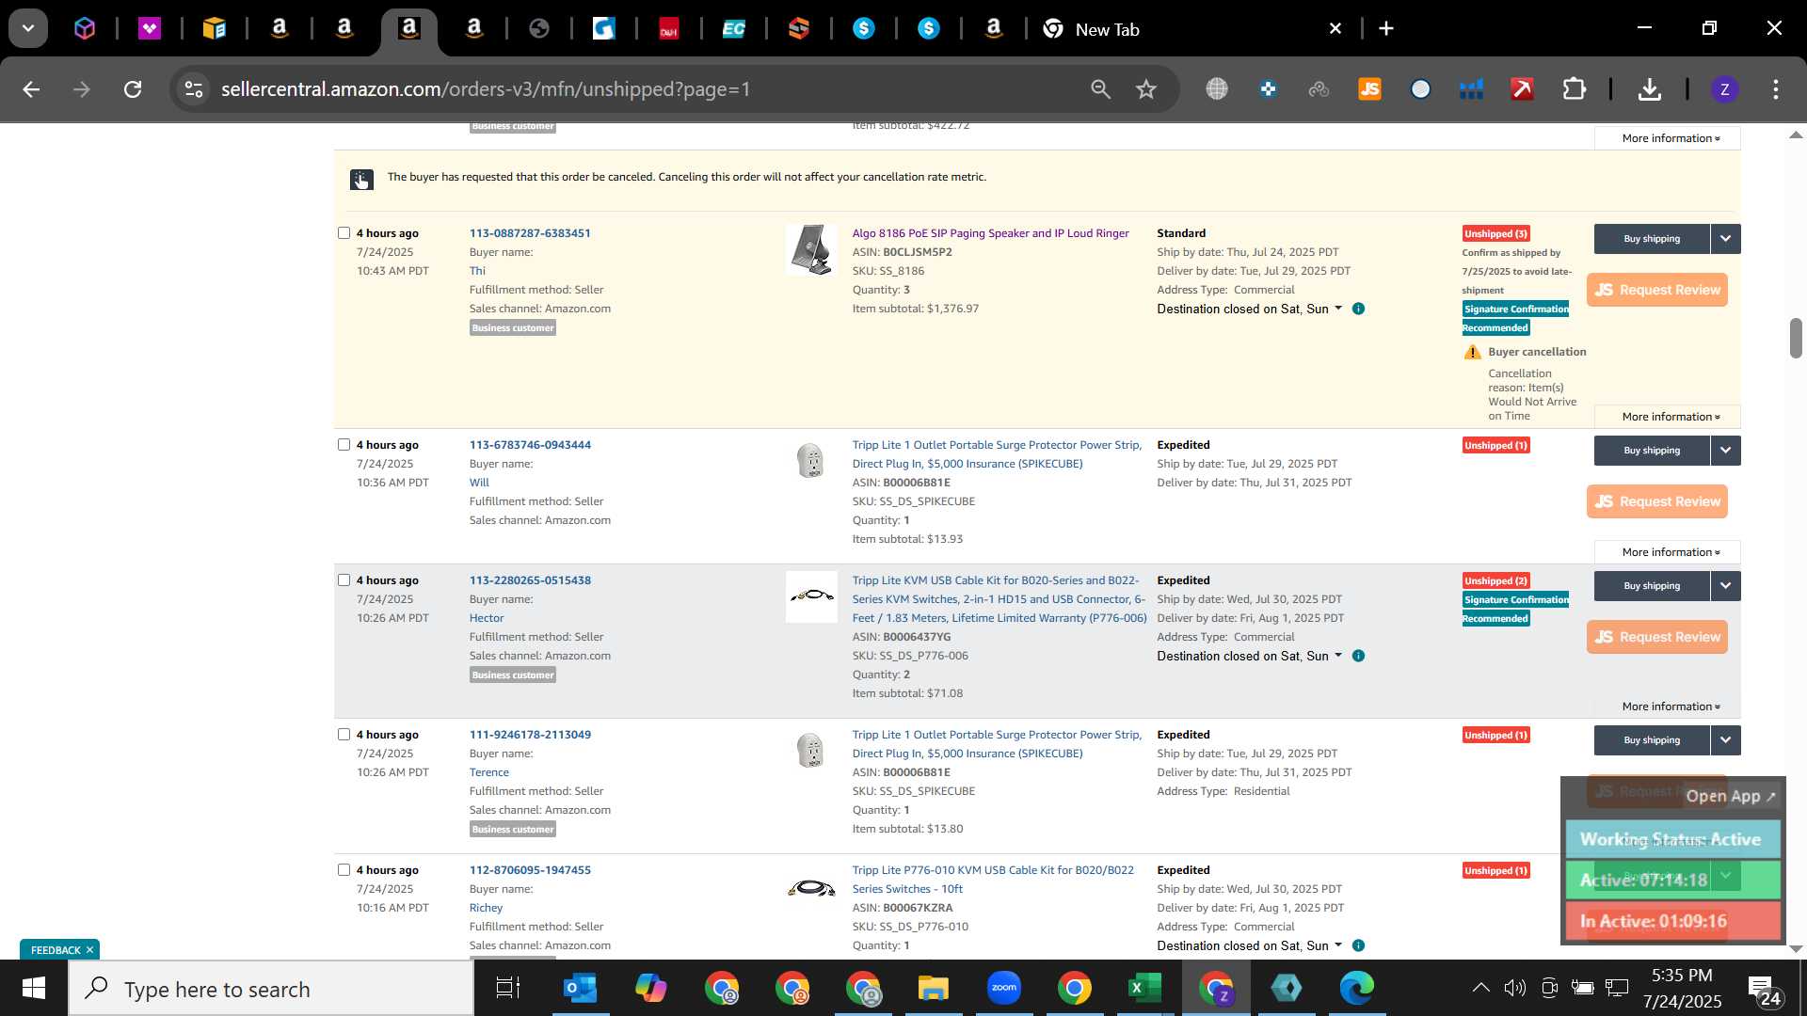Image resolution: width=1807 pixels, height=1016 pixels.
Task: Close the FEEDBACK tab with X
Action: click(x=90, y=950)
